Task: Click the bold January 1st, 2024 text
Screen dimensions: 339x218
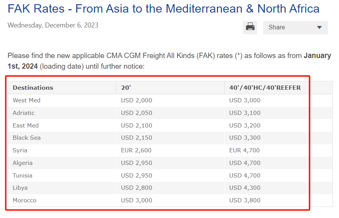Action: pyautogui.click(x=317, y=56)
